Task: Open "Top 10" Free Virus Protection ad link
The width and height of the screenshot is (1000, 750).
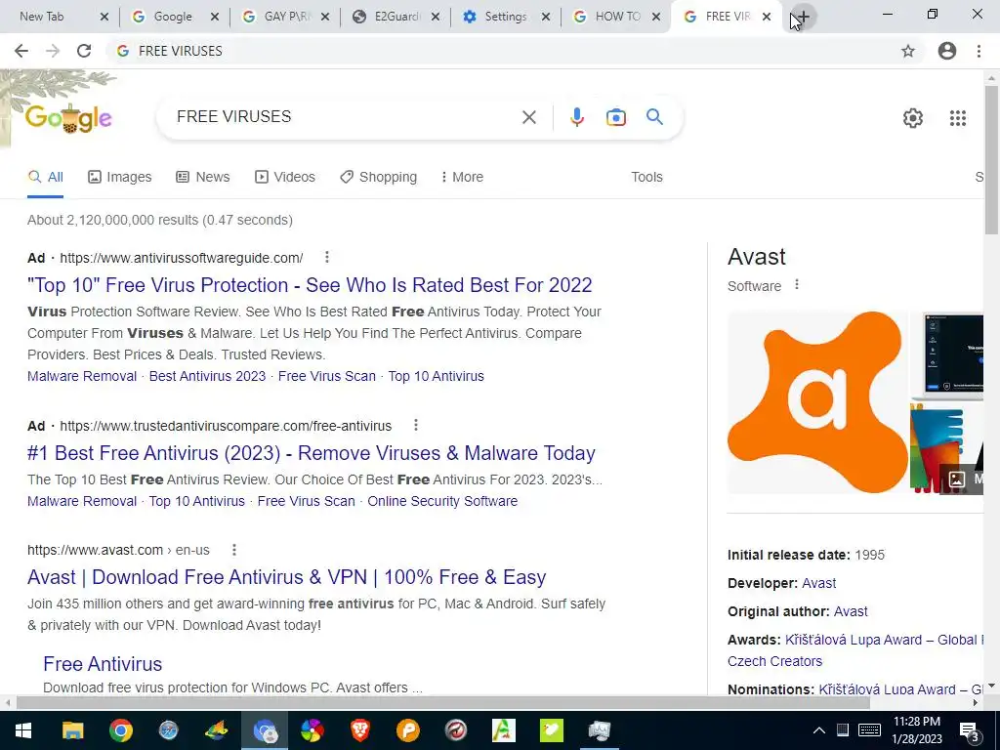Action: (x=310, y=285)
